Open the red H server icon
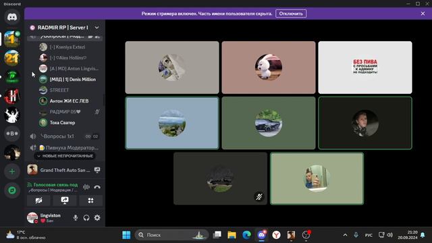 pyautogui.click(x=12, y=96)
